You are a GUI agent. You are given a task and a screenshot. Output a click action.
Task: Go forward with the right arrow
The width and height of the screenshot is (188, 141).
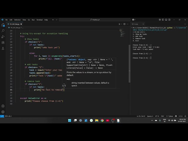pyautogui.click(x=56, y=20)
